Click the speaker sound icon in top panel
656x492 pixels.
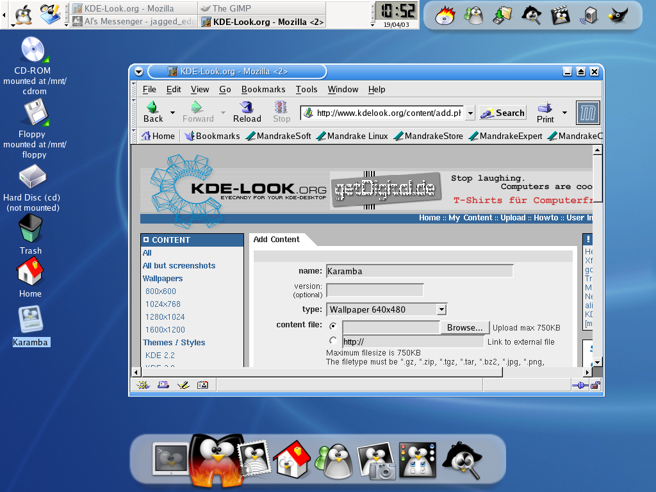click(589, 16)
